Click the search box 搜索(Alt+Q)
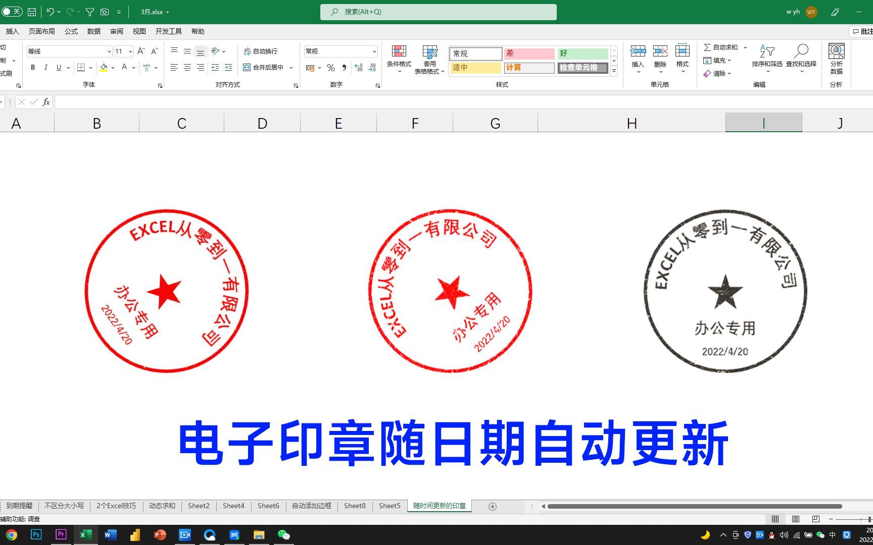Image resolution: width=873 pixels, height=545 pixels. [438, 12]
